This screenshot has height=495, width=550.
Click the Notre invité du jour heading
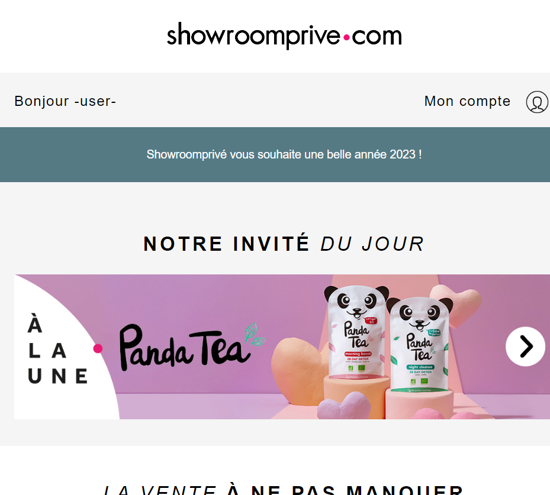coord(284,244)
